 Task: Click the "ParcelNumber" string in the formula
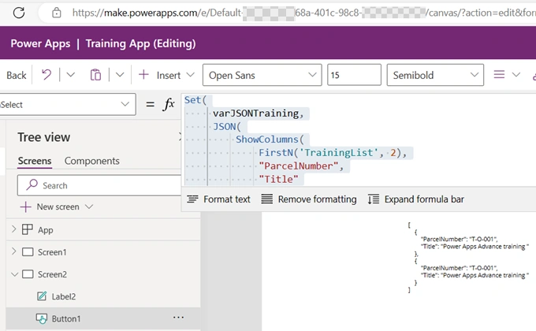tap(299, 165)
